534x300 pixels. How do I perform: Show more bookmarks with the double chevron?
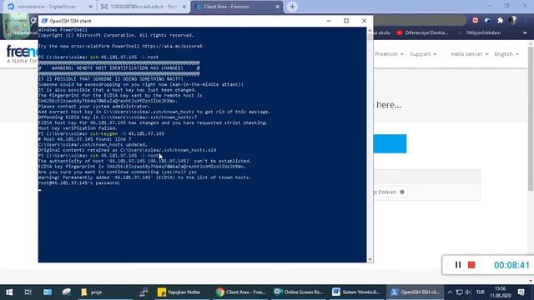525,33
